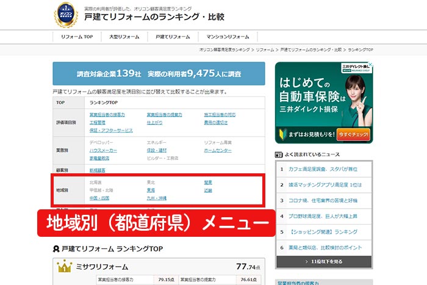Select the 工程管理 link
The width and height of the screenshot is (427, 285).
pyautogui.click(x=97, y=123)
